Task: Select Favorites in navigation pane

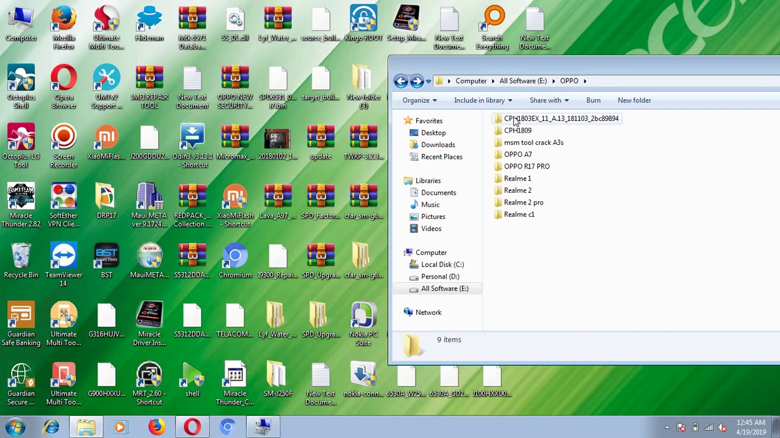Action: point(428,121)
